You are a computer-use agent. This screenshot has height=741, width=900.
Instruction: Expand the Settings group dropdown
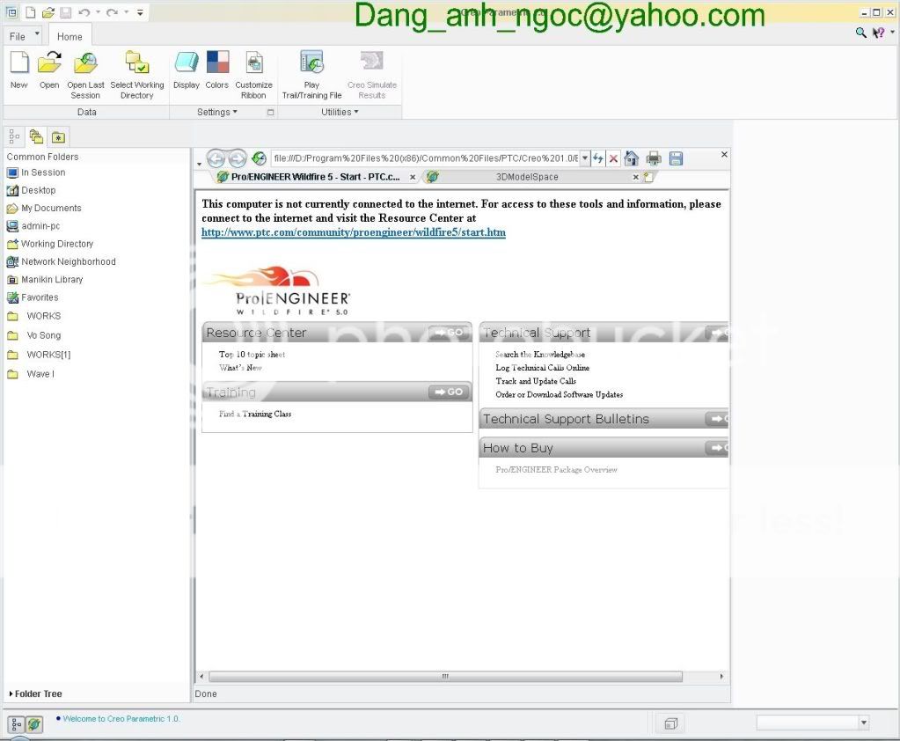[217, 112]
